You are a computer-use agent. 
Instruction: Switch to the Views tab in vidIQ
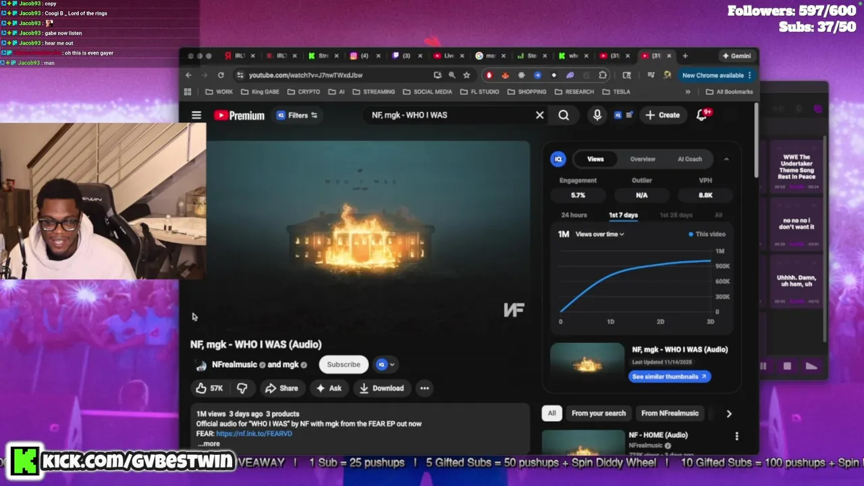[x=595, y=159]
